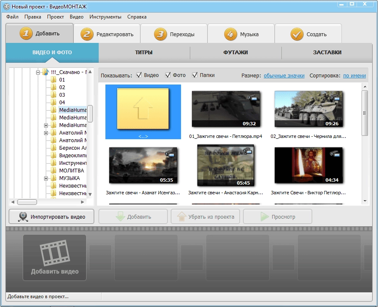The image size is (378, 307).
Task: Click the Просмотр button
Action: [x=278, y=217]
